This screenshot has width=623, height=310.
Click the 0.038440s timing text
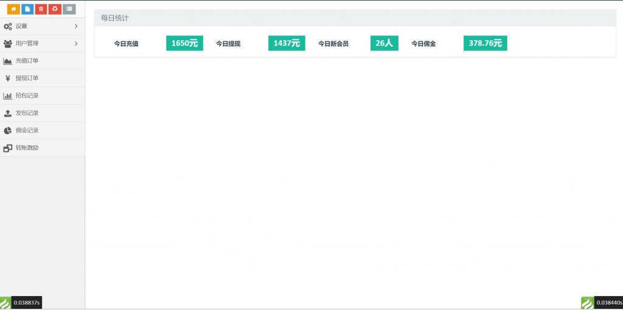tap(610, 303)
